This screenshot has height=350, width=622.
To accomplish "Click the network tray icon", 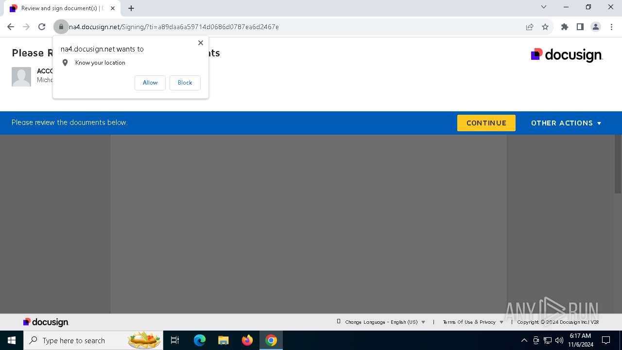I will (548, 340).
